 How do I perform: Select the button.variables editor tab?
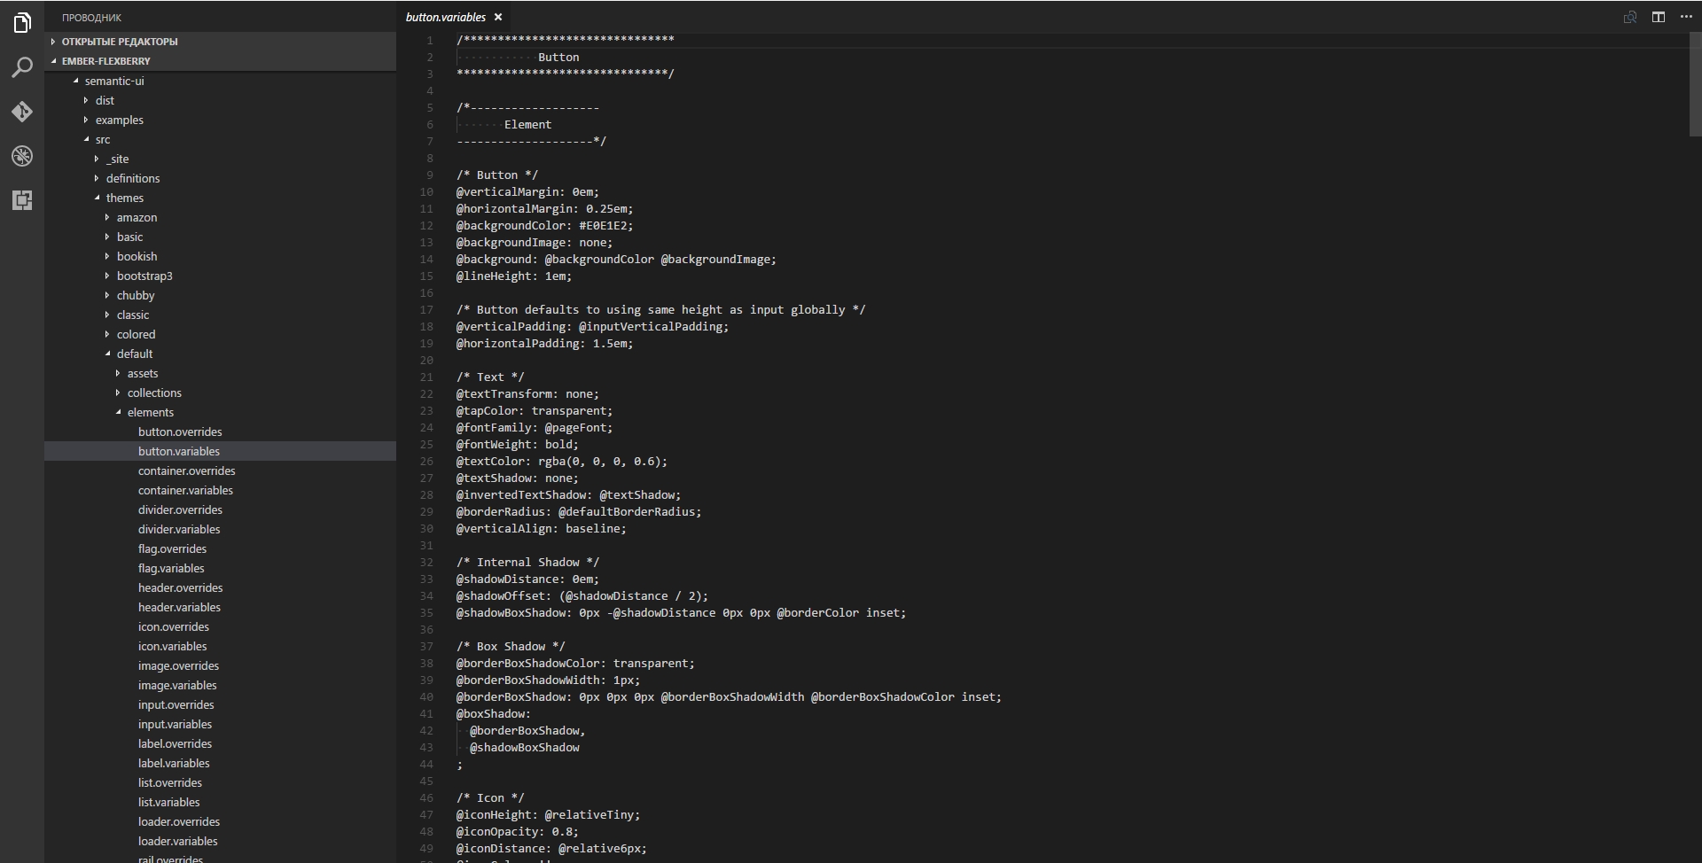446,17
